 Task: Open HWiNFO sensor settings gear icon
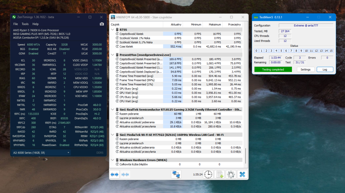click(231, 174)
